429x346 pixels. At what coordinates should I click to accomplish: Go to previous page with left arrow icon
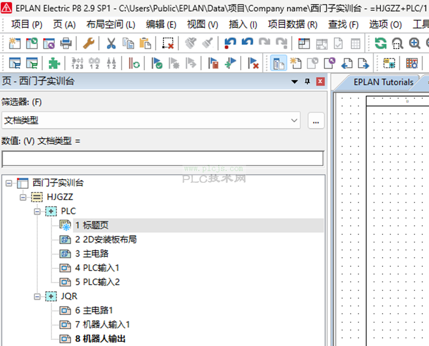(347, 63)
